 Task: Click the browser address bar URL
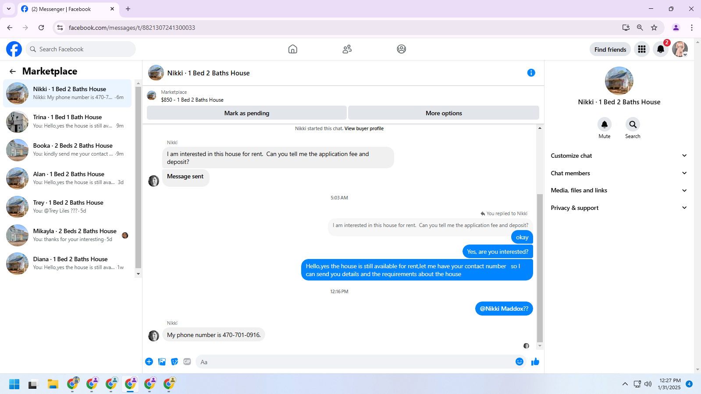[132, 28]
